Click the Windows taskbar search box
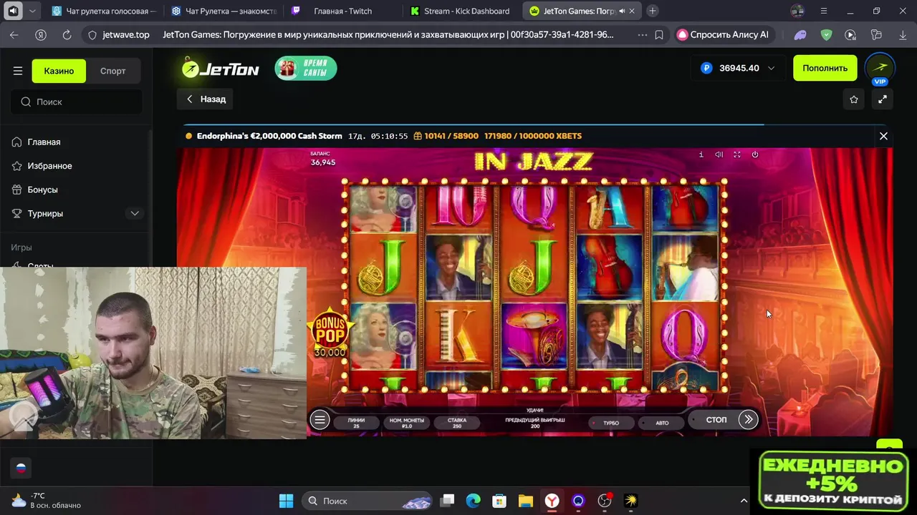The width and height of the screenshot is (917, 515). click(367, 501)
